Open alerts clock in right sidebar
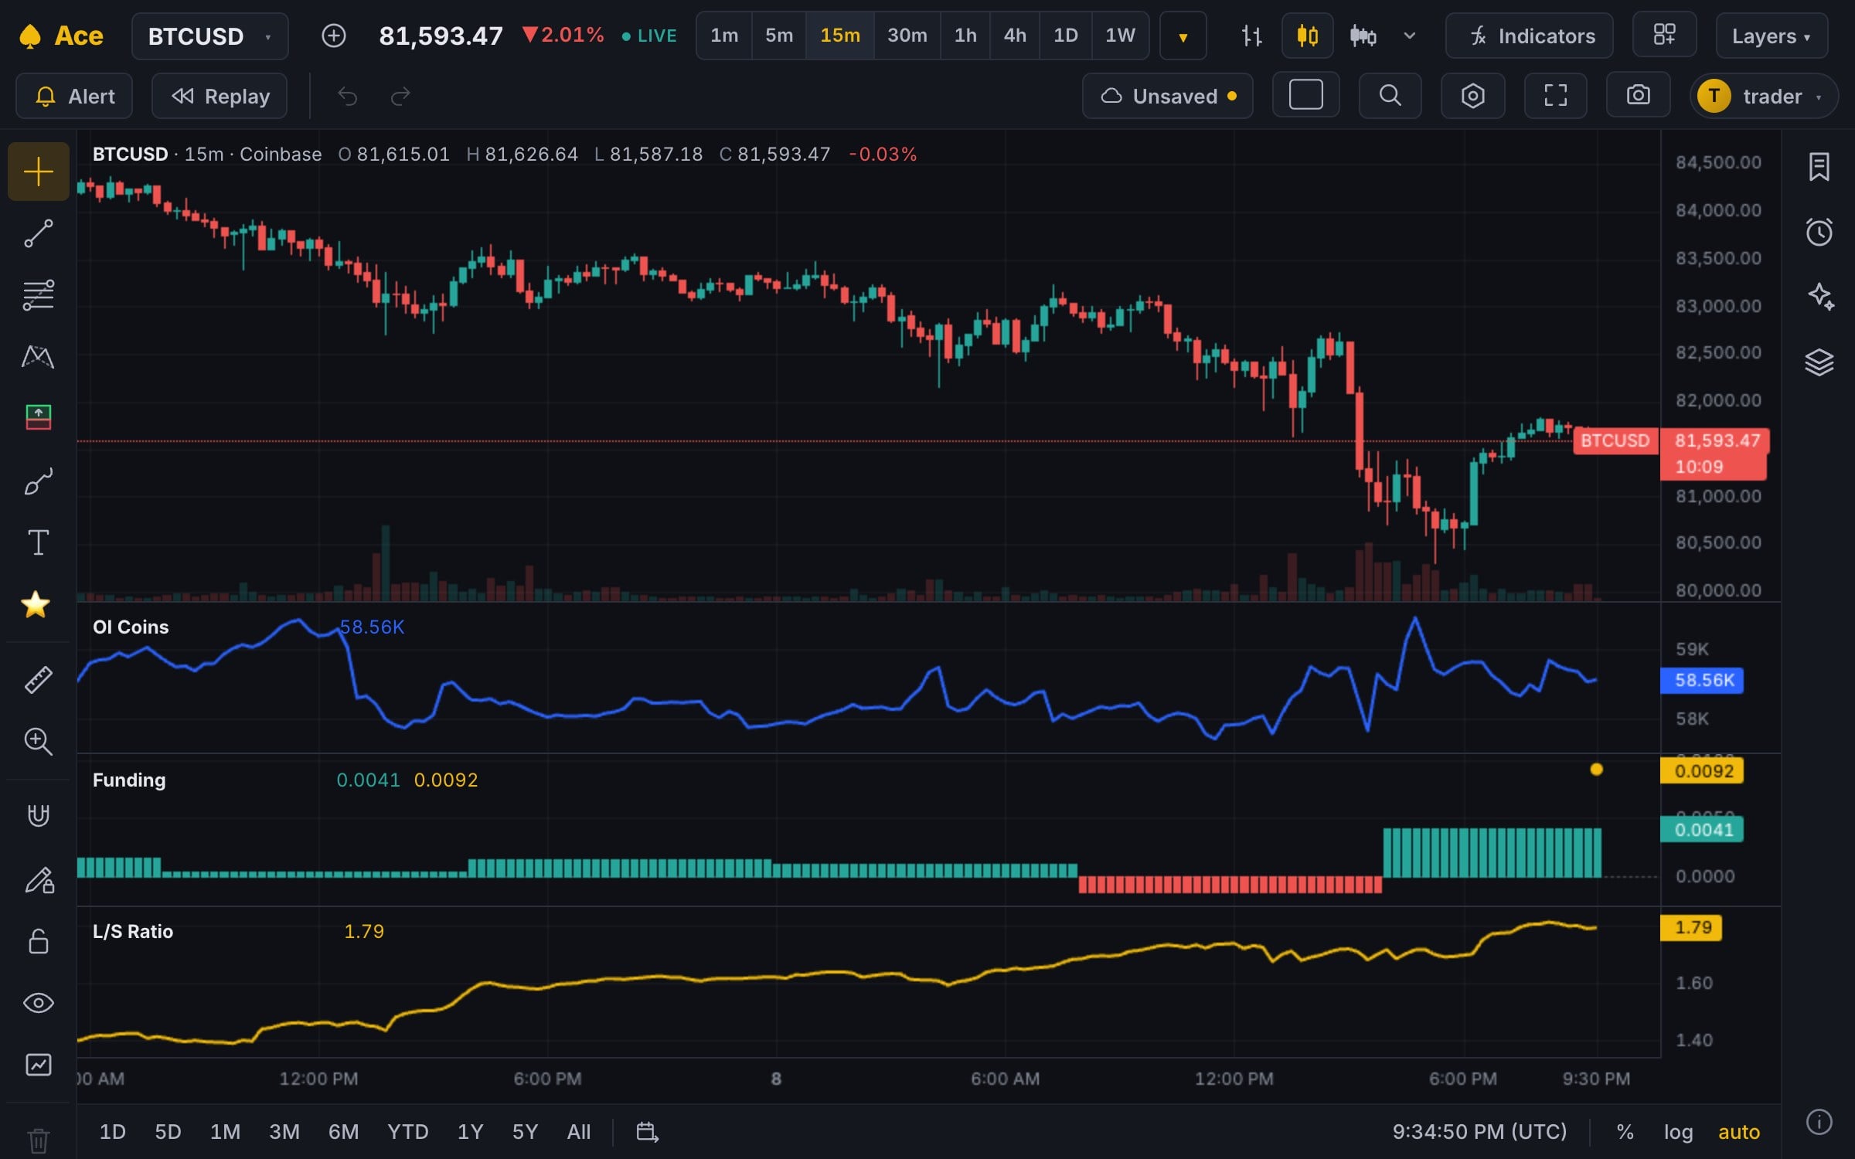 click(x=1819, y=232)
